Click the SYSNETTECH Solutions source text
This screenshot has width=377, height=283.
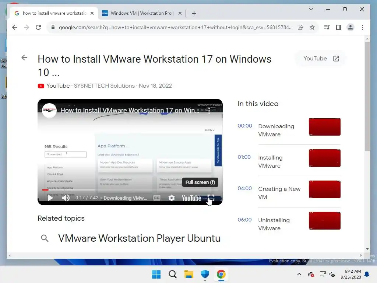[104, 85]
